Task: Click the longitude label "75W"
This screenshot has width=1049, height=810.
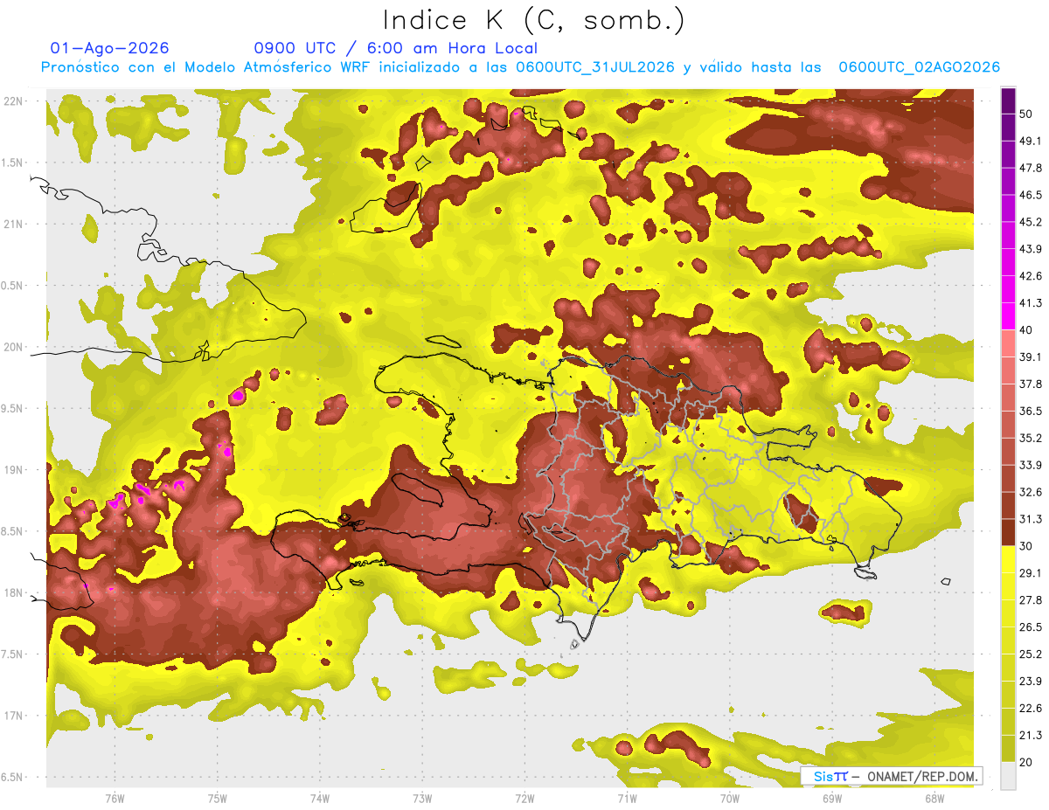Action: tap(217, 798)
